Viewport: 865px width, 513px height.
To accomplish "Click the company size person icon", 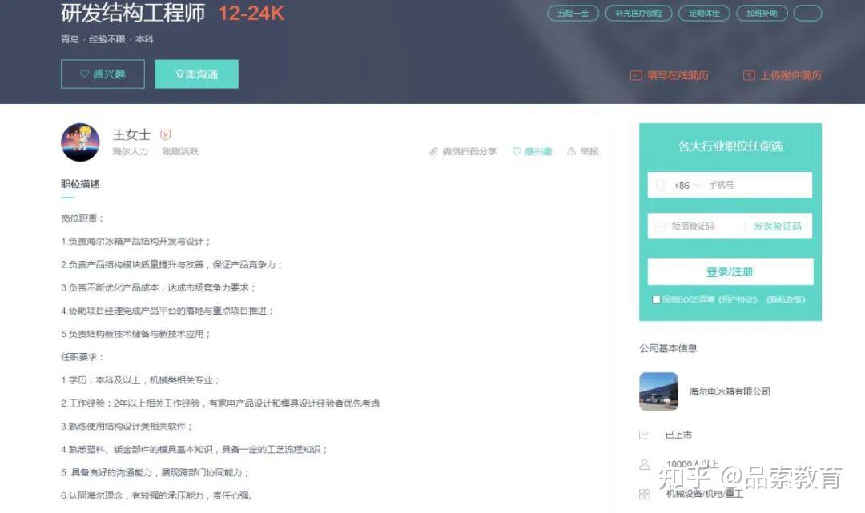I will point(644,464).
